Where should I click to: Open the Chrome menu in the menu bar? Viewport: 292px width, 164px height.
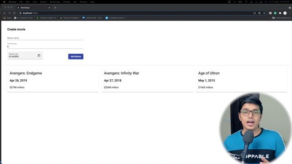(12, 2)
